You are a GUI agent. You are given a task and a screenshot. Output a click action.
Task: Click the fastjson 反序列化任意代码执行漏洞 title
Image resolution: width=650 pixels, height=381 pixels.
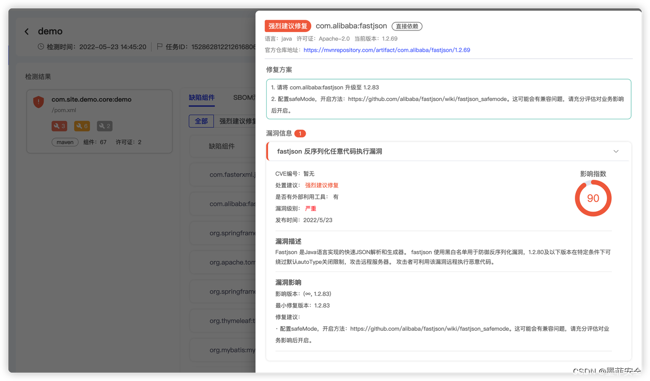click(x=330, y=151)
